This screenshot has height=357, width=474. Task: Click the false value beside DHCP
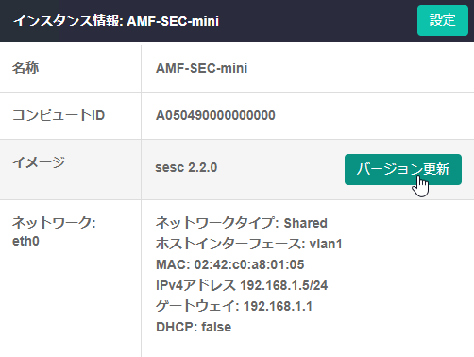tap(216, 327)
